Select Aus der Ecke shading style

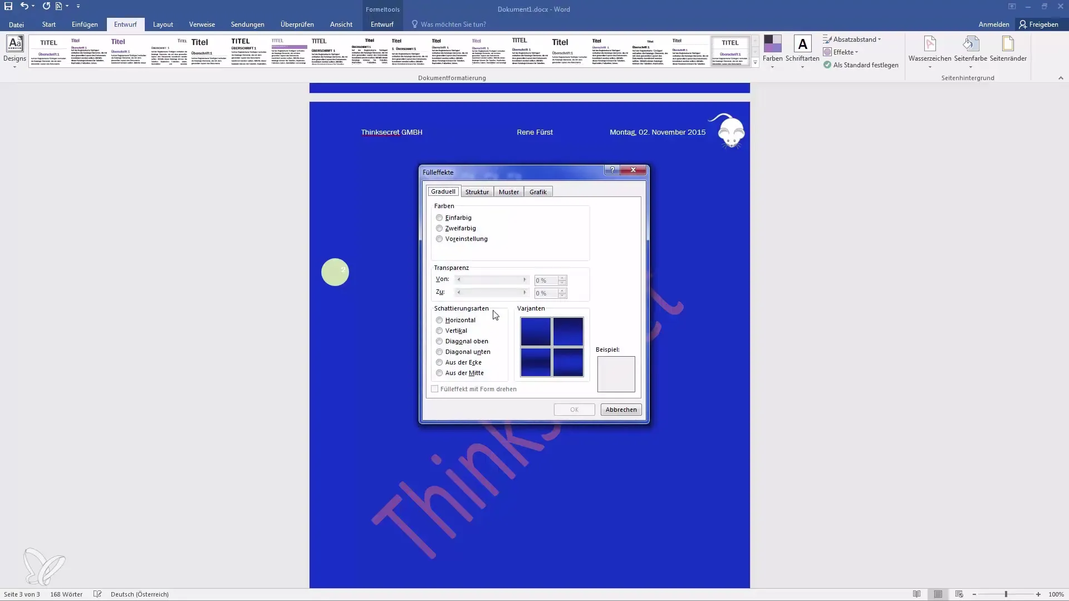tap(439, 362)
